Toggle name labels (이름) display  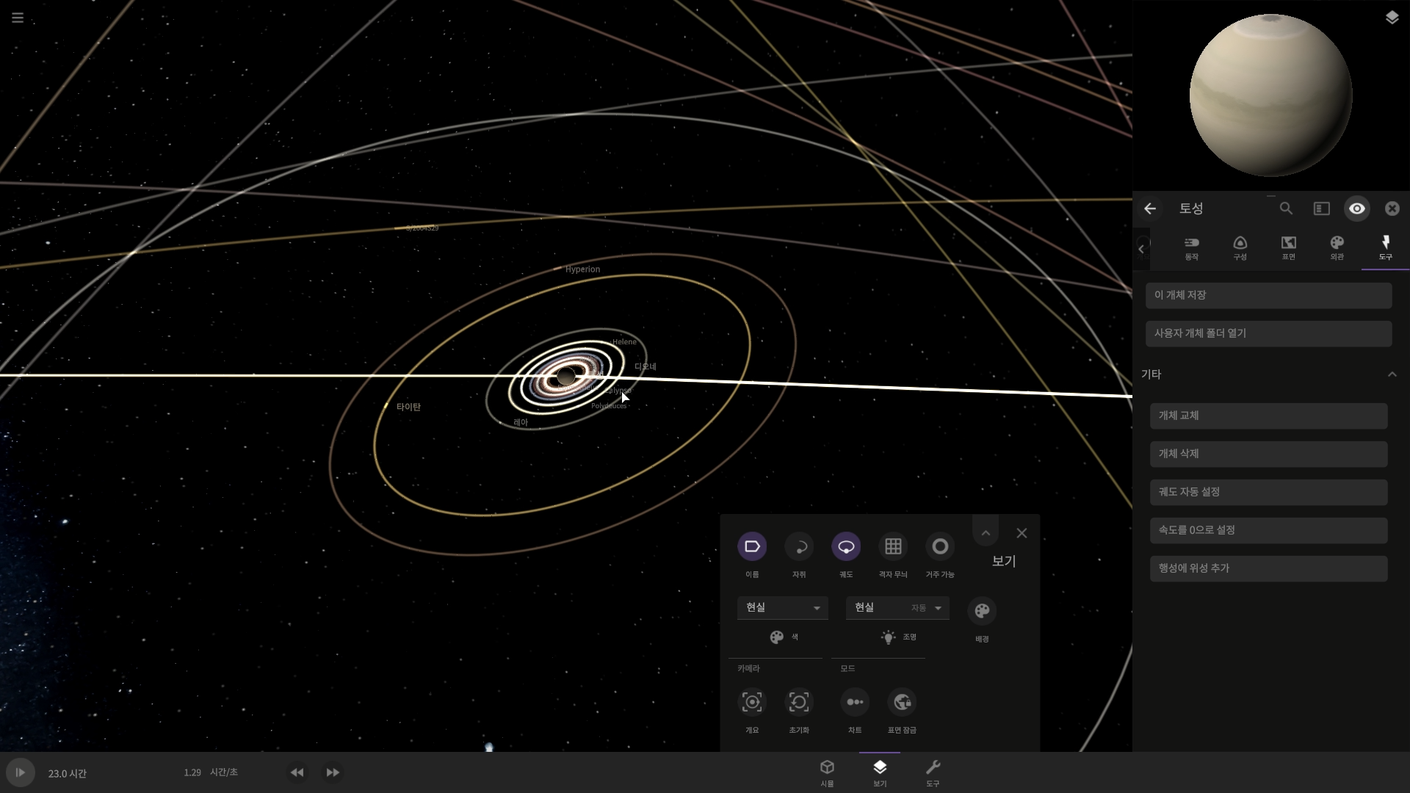(x=752, y=547)
